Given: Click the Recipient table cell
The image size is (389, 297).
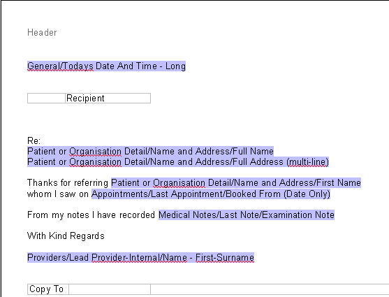Looking at the screenshot, I should [108, 98].
